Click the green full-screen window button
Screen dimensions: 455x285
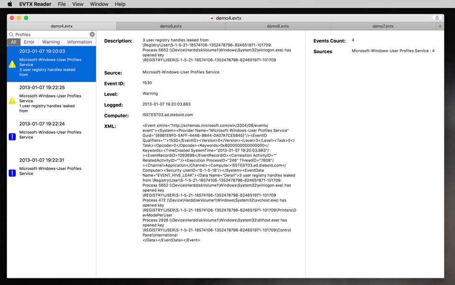(26, 18)
